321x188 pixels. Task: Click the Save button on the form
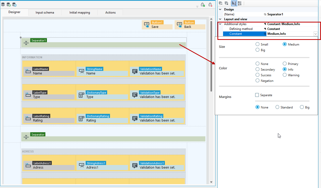pyautogui.click(x=157, y=25)
